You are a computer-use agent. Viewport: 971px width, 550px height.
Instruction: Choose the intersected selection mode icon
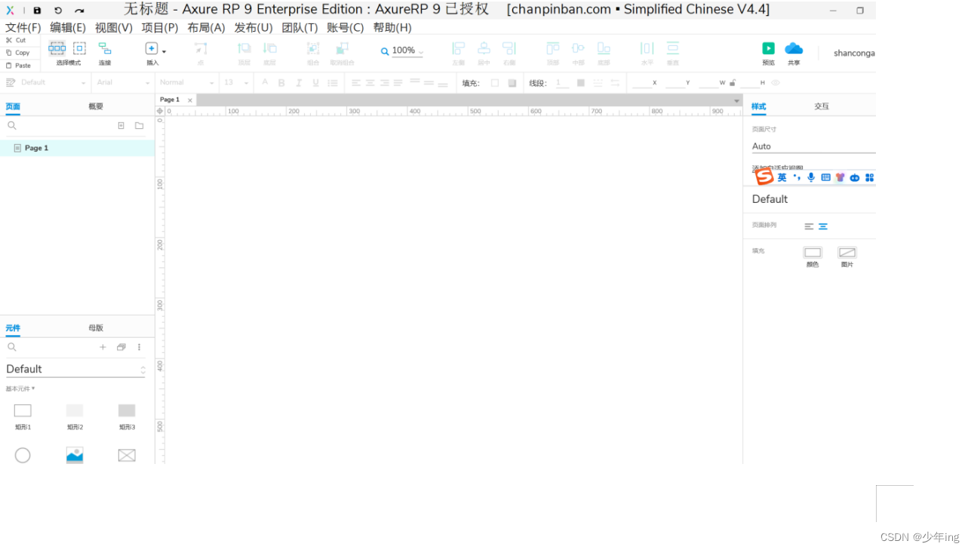pos(57,48)
